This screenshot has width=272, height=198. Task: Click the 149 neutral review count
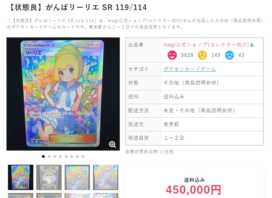pos(216,55)
